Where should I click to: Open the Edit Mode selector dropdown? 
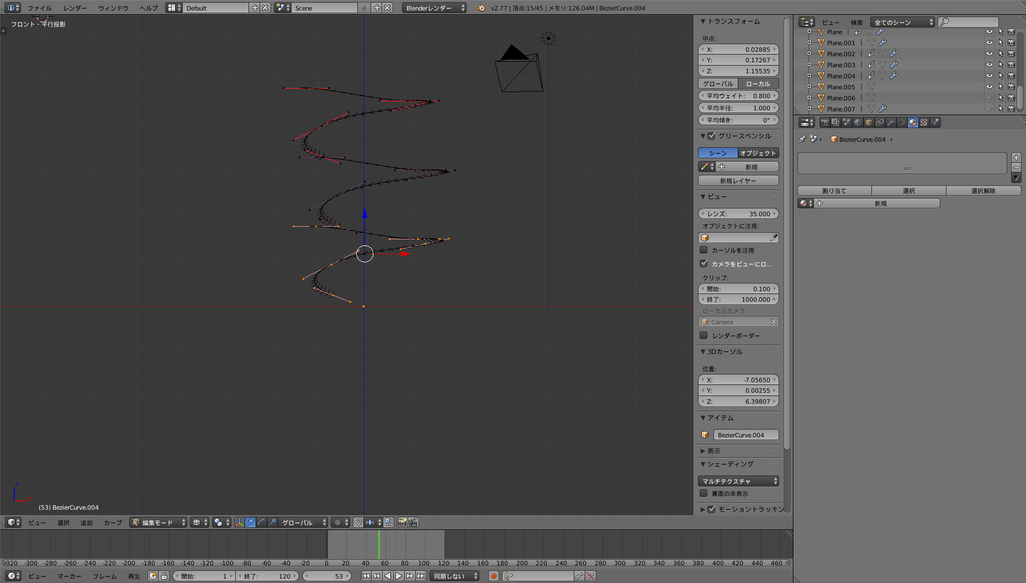point(158,522)
